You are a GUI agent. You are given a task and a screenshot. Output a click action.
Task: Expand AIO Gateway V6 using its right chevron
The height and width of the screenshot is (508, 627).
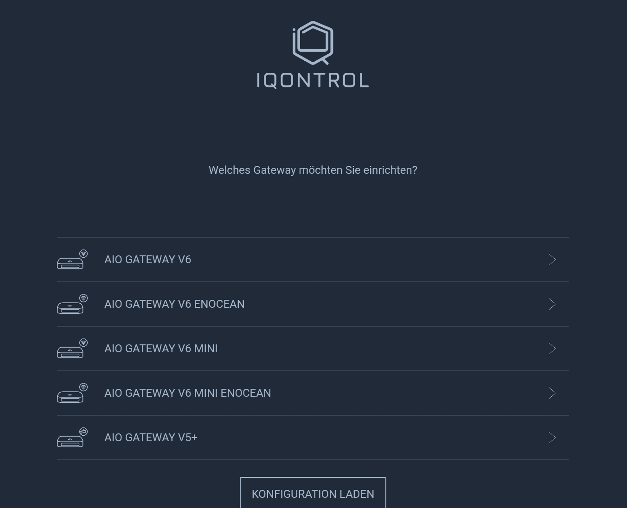pyautogui.click(x=552, y=260)
